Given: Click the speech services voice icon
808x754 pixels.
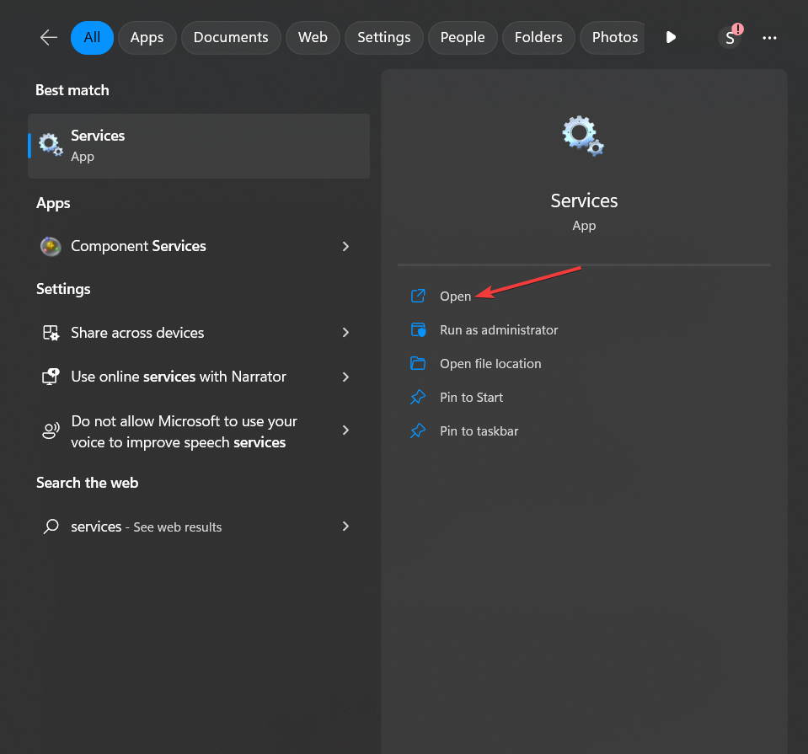Looking at the screenshot, I should tap(51, 430).
